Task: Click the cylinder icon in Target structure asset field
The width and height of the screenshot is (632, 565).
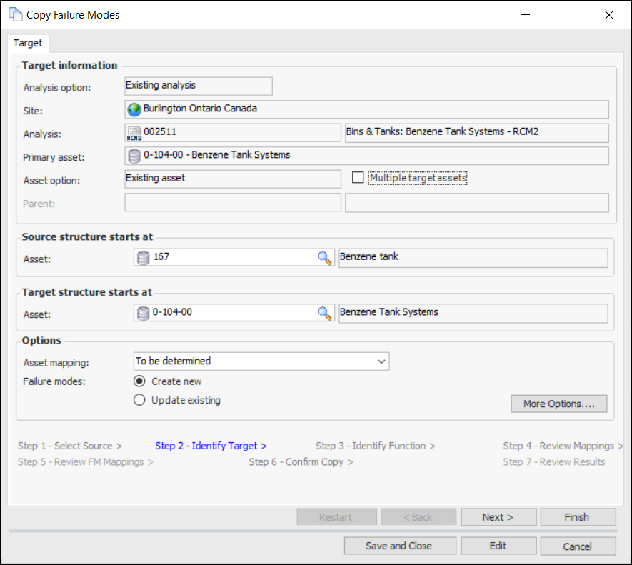Action: click(x=144, y=313)
